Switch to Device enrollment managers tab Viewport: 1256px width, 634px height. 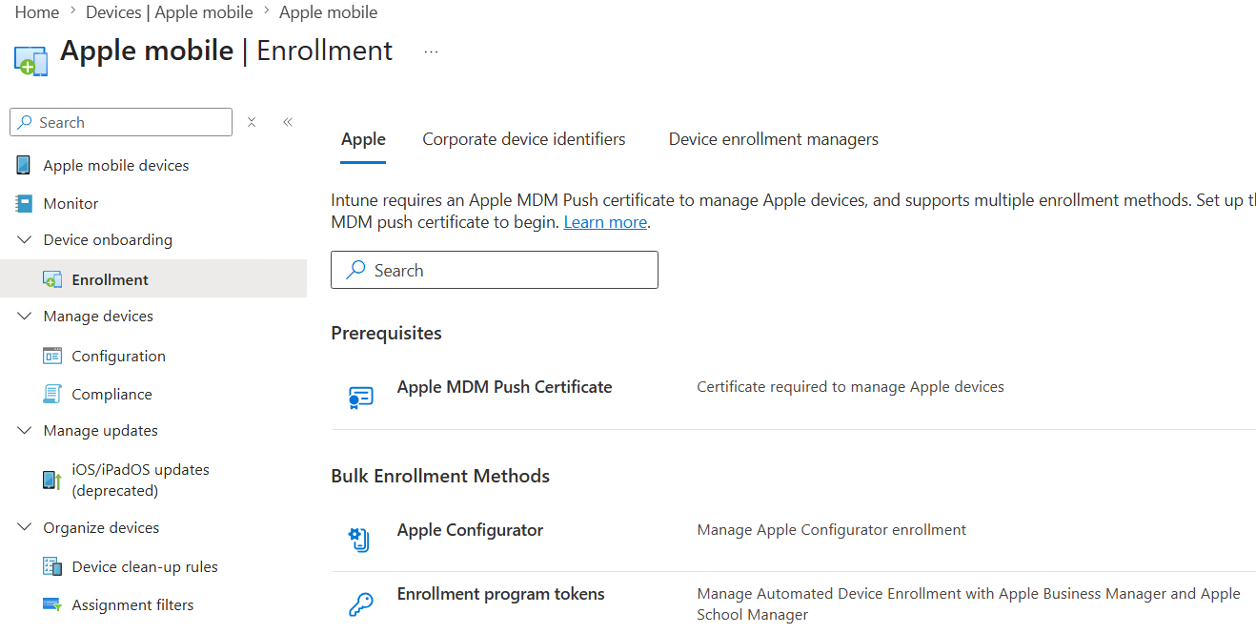[774, 139]
